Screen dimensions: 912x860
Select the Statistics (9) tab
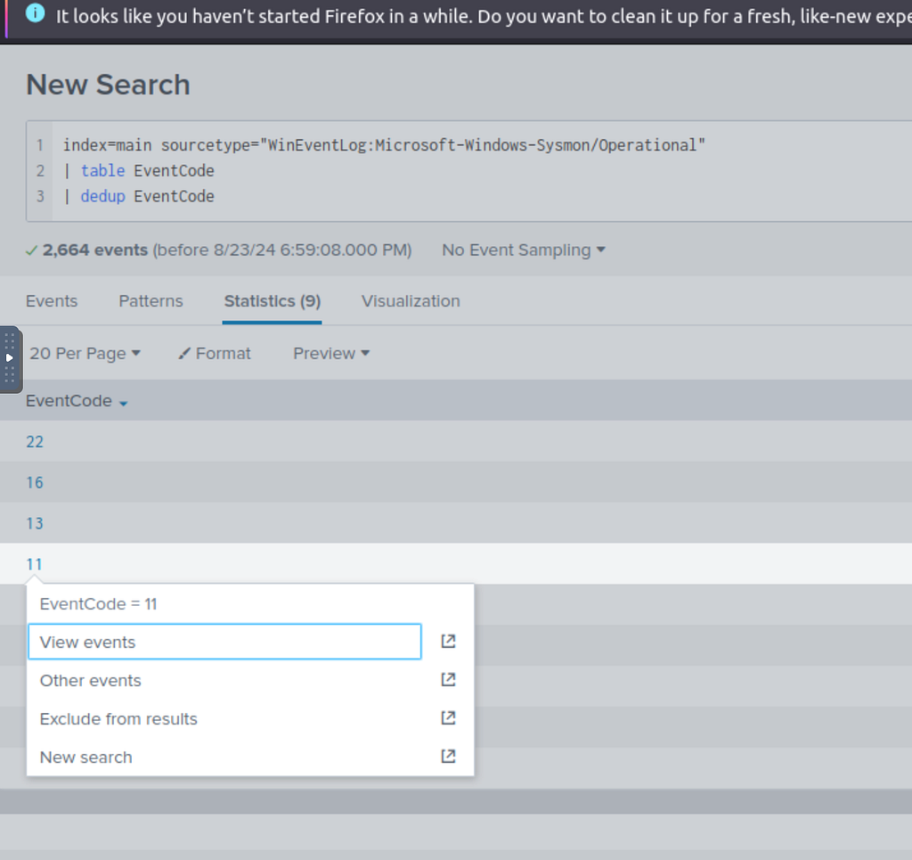point(273,301)
